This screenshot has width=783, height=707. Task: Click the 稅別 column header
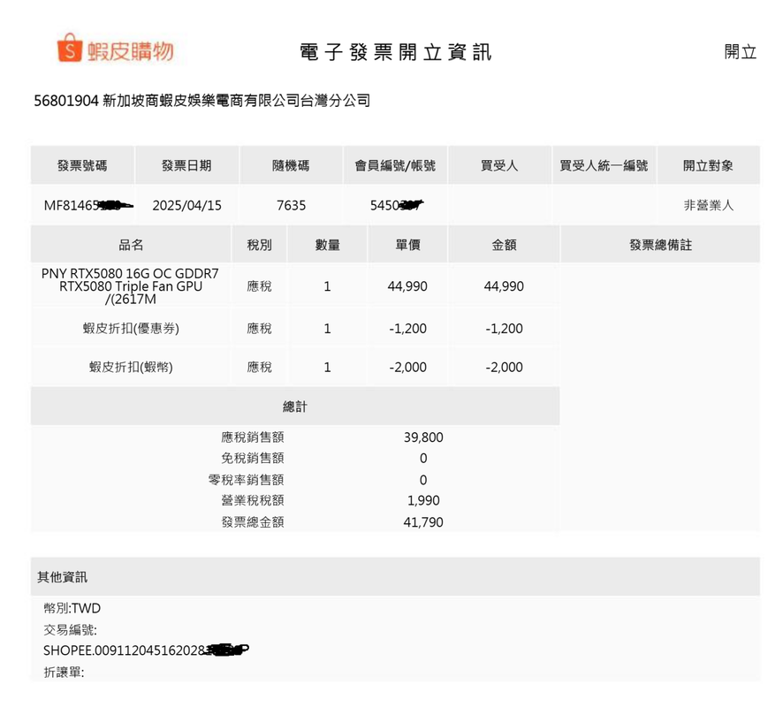pyautogui.click(x=260, y=245)
